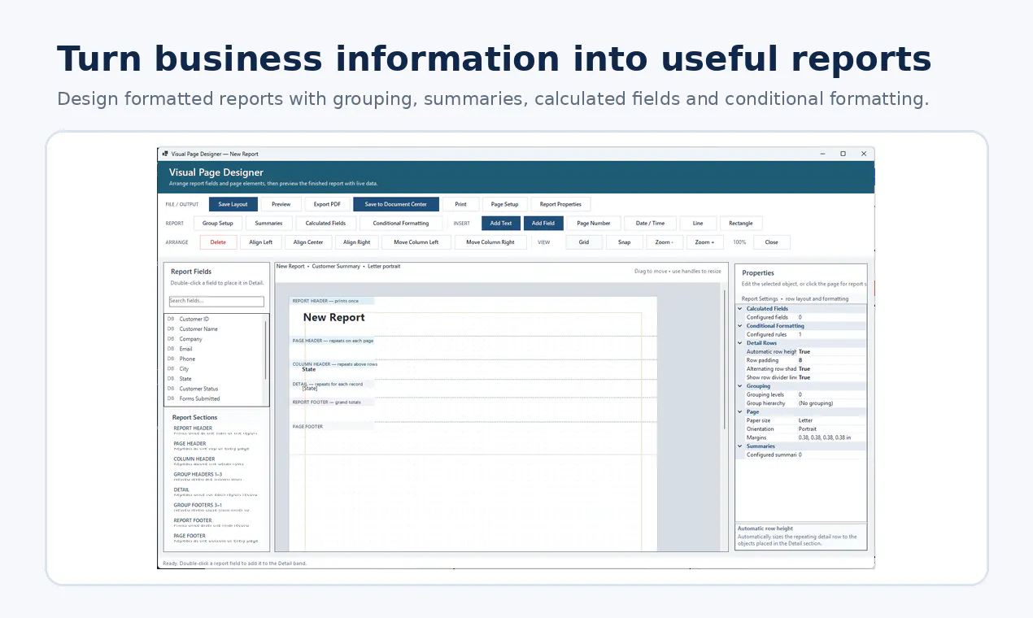Click the Orientation Portrait property

click(x=809, y=429)
